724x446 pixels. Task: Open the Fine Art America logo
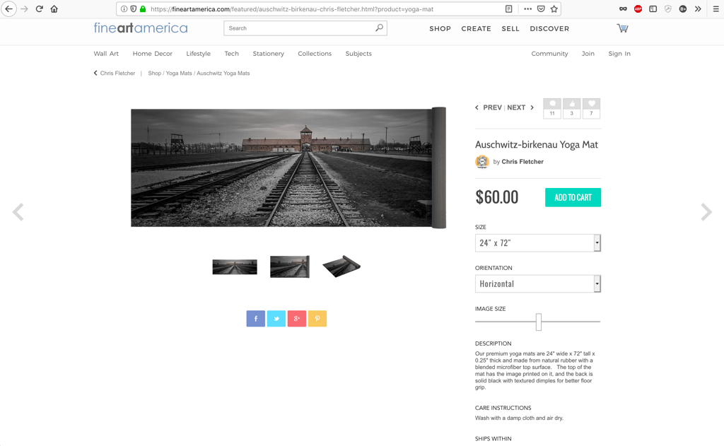(141, 28)
